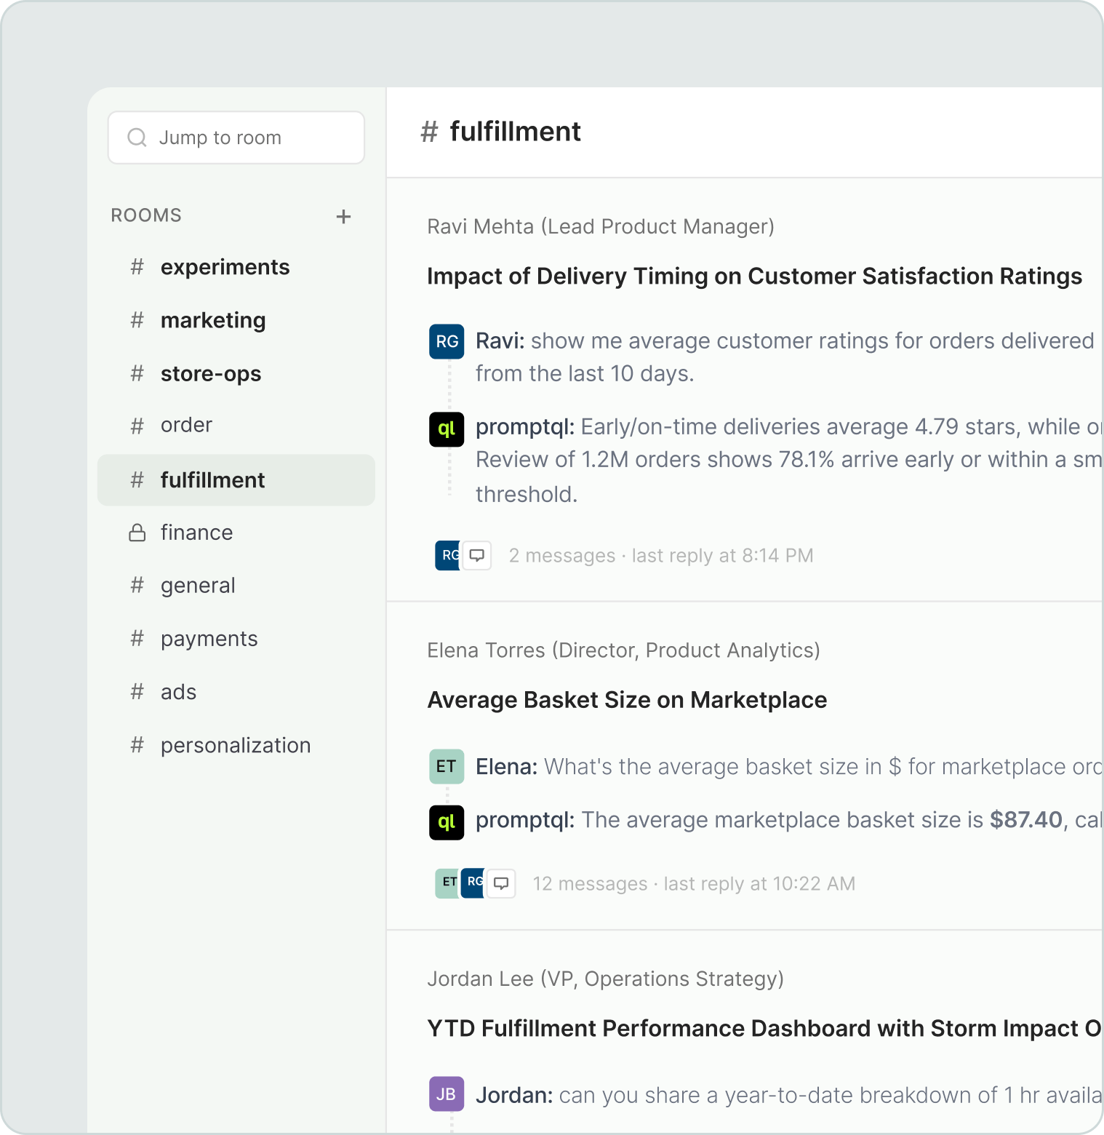The width and height of the screenshot is (1104, 1135).
Task: Go to the store-ops room
Action: pos(211,374)
